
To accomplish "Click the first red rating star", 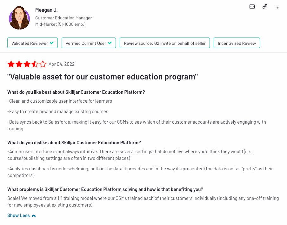I will 11,64.
